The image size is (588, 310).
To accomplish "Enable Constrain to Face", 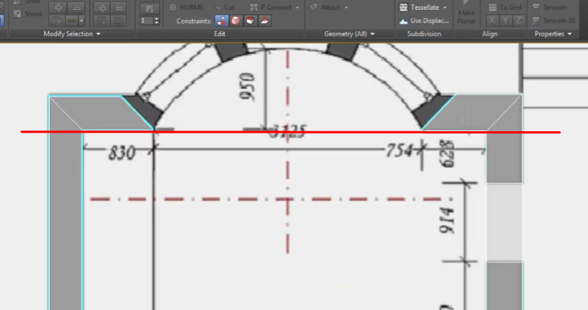I will pos(250,20).
